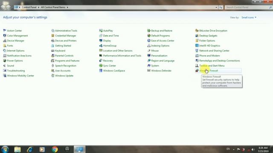The image size is (273, 153).
Task: Open Notification Area Icons text
Action: pyautogui.click(x=19, y=56)
